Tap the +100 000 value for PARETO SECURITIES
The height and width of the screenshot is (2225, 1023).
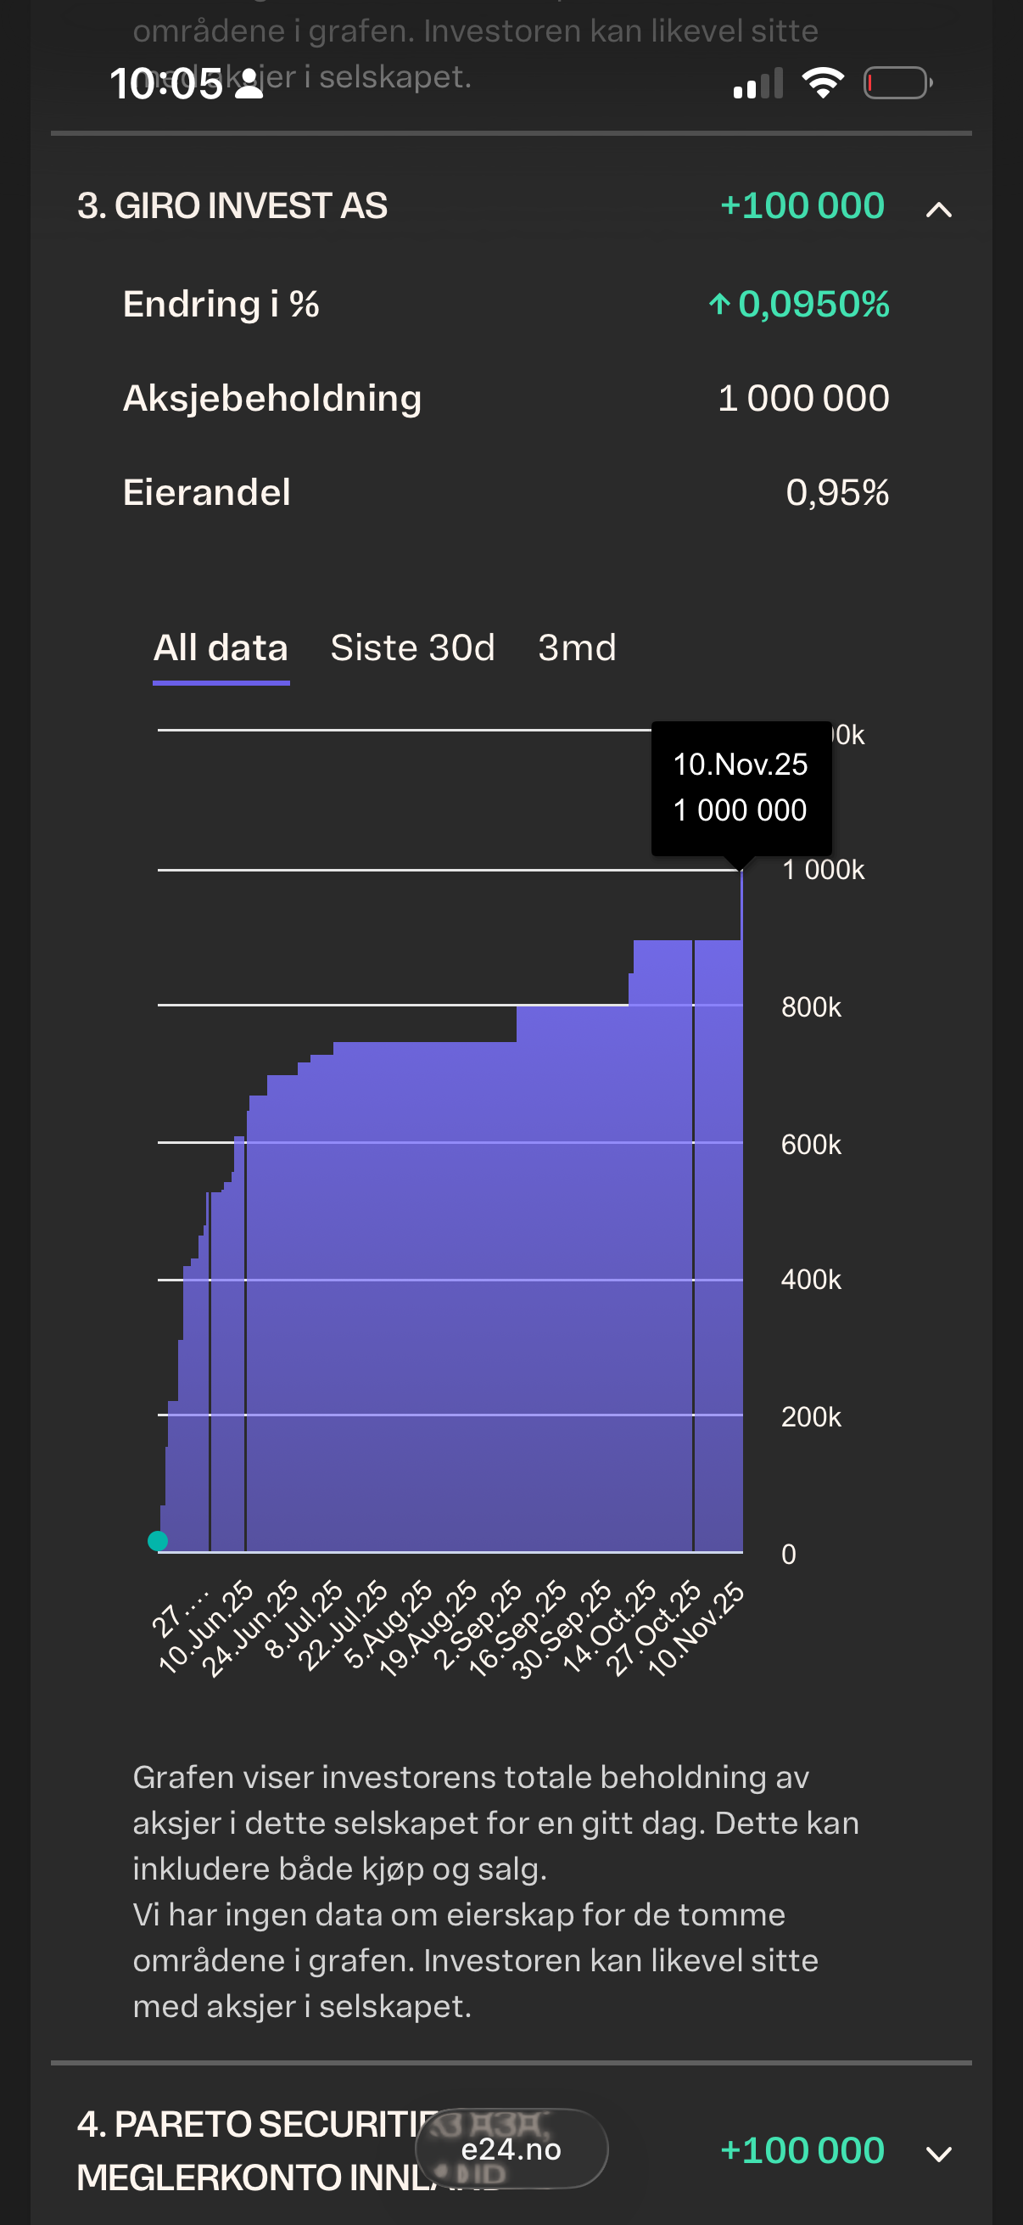pyautogui.click(x=802, y=2150)
